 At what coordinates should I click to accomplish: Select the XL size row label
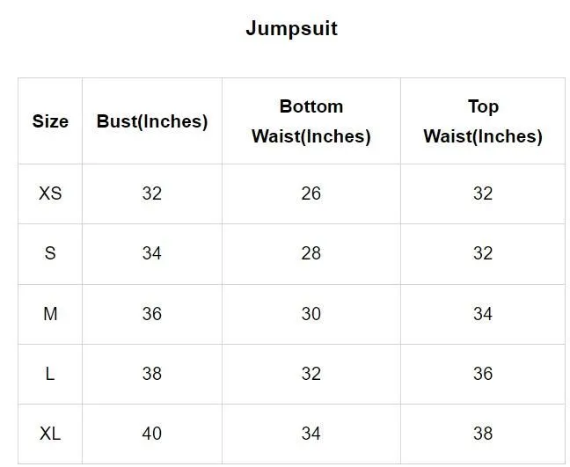tap(50, 434)
